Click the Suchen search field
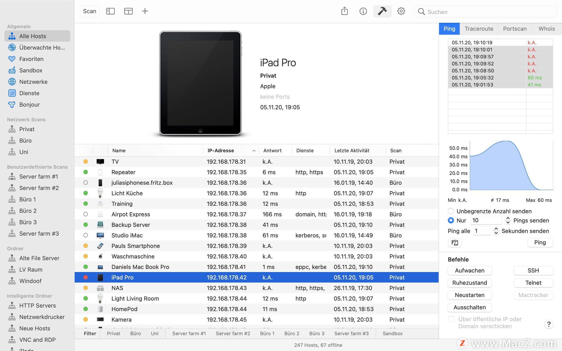Viewport: 562px width, 351px height. pyautogui.click(x=485, y=12)
